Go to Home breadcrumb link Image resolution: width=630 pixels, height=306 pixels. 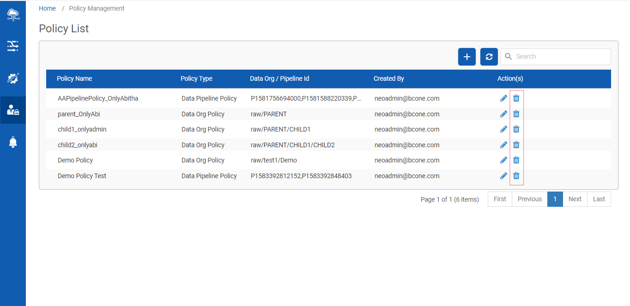coord(47,8)
